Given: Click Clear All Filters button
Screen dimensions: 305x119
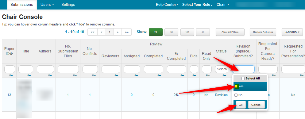Looking at the screenshot, I should pyautogui.click(x=230, y=32).
